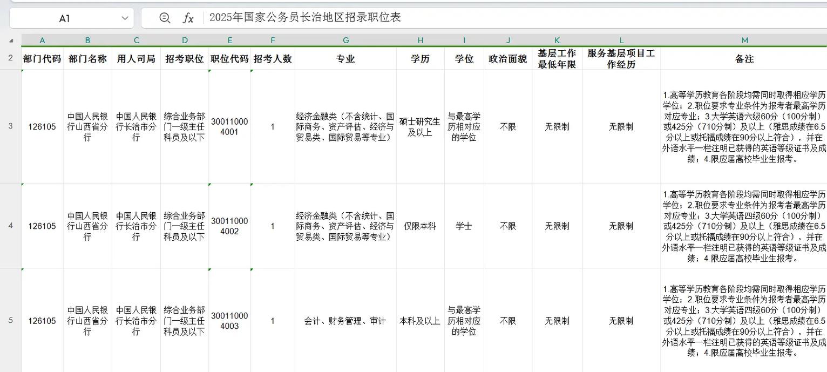
Task: Select the 学士 degree cell in row 4
Action: (464, 226)
